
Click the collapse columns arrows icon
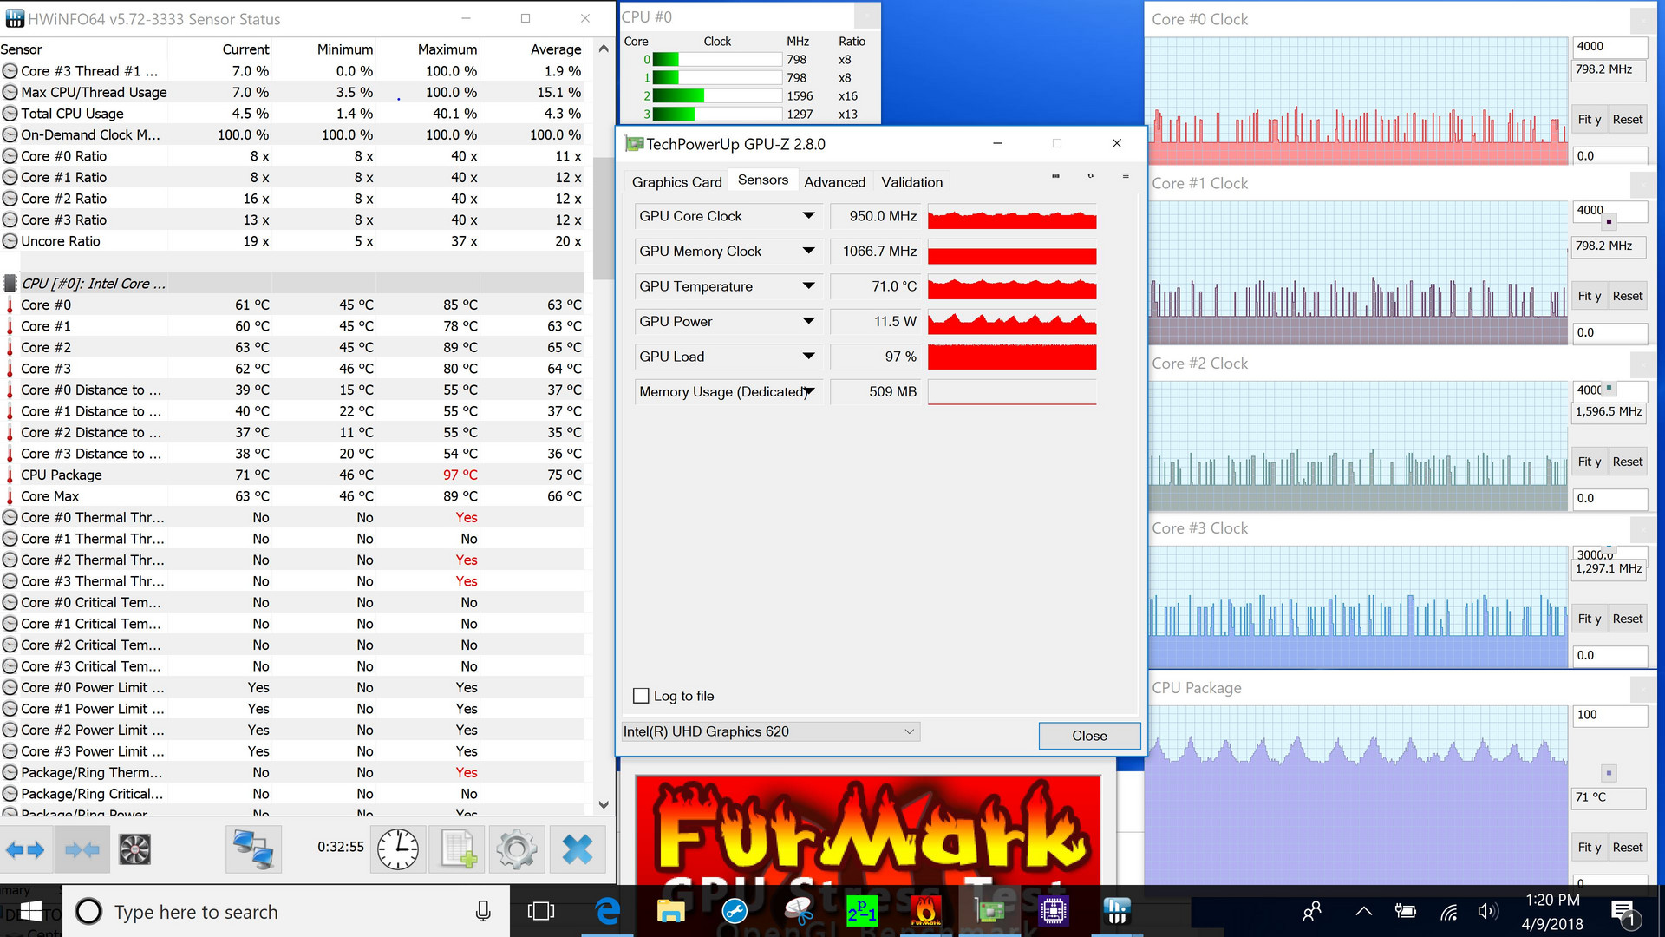[82, 849]
